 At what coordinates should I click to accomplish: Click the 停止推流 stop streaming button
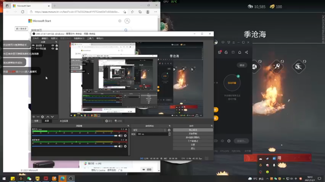click(193, 130)
